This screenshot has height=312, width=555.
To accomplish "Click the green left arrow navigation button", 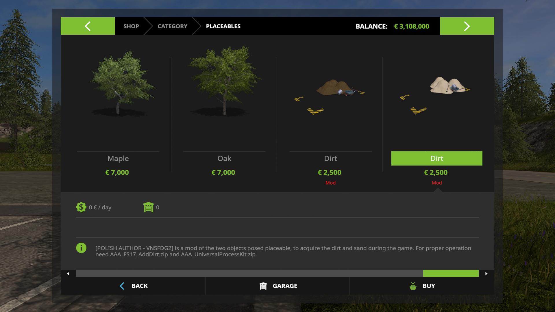I will point(88,26).
